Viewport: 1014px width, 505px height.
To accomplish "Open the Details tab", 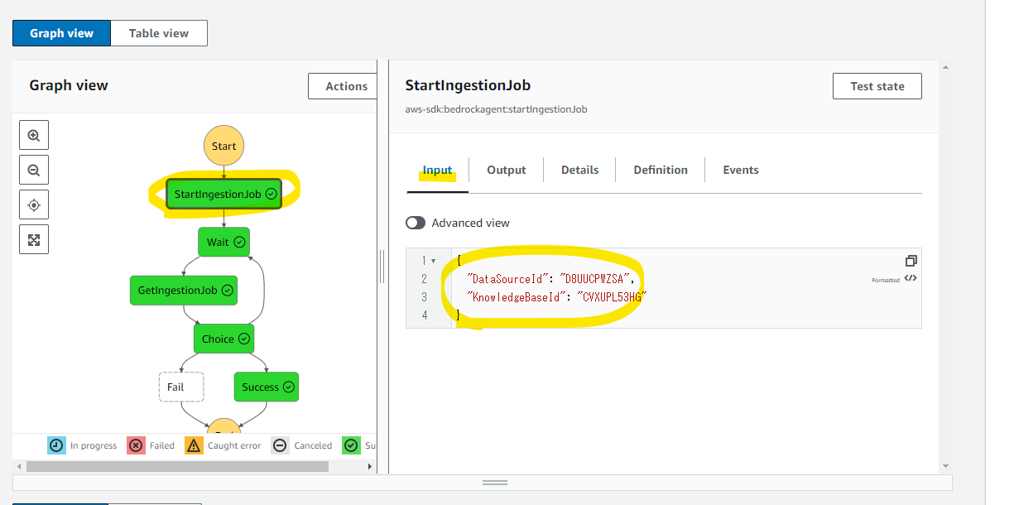I will (579, 171).
